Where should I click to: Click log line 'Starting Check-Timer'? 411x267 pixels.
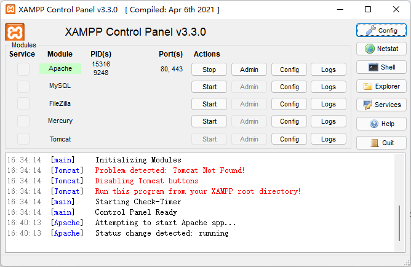[138, 202]
